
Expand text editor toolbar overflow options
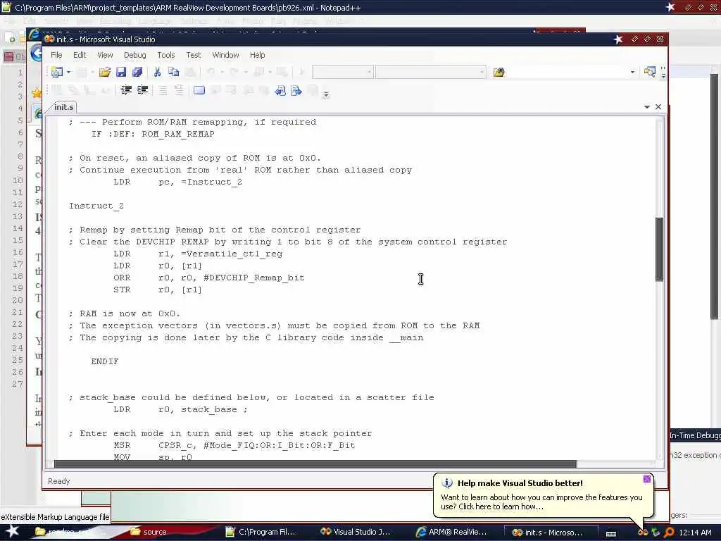[326, 95]
